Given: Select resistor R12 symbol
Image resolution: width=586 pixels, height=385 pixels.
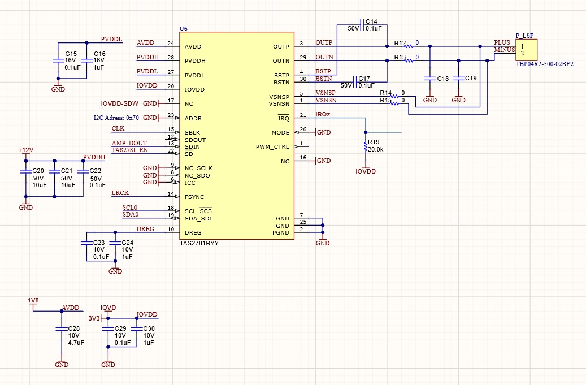Looking at the screenshot, I should (409, 46).
